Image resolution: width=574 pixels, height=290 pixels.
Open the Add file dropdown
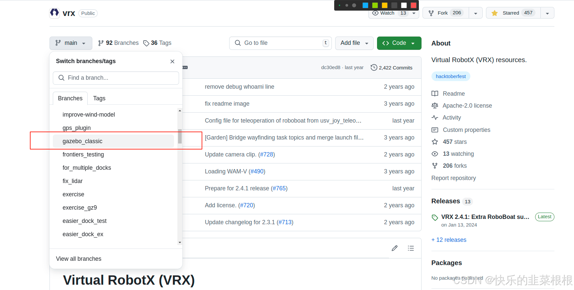click(354, 43)
